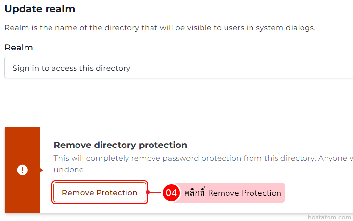Screen dimensions: 353x221
Task: Click the red connector dot beside the button
Action: tap(148, 193)
